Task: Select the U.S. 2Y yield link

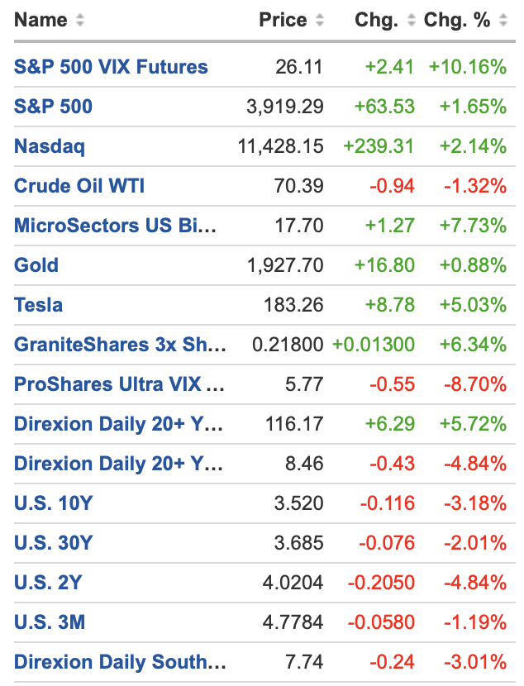Action: tap(48, 583)
